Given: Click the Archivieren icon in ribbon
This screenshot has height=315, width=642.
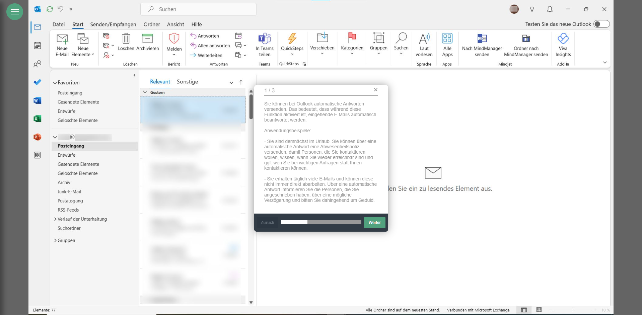Looking at the screenshot, I should pyautogui.click(x=147, y=39).
